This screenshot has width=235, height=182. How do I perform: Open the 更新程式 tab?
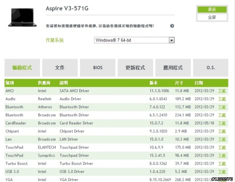tap(135, 68)
